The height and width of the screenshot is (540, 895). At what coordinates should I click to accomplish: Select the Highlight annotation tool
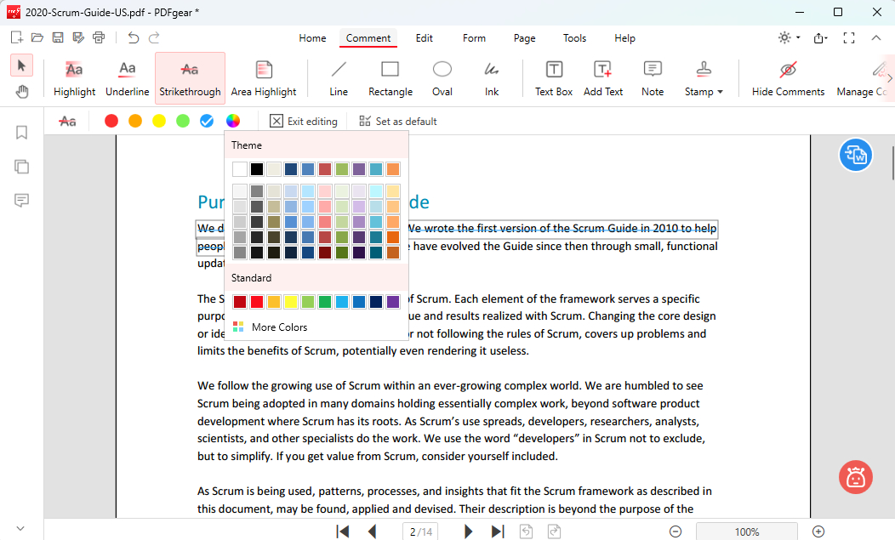(x=74, y=78)
